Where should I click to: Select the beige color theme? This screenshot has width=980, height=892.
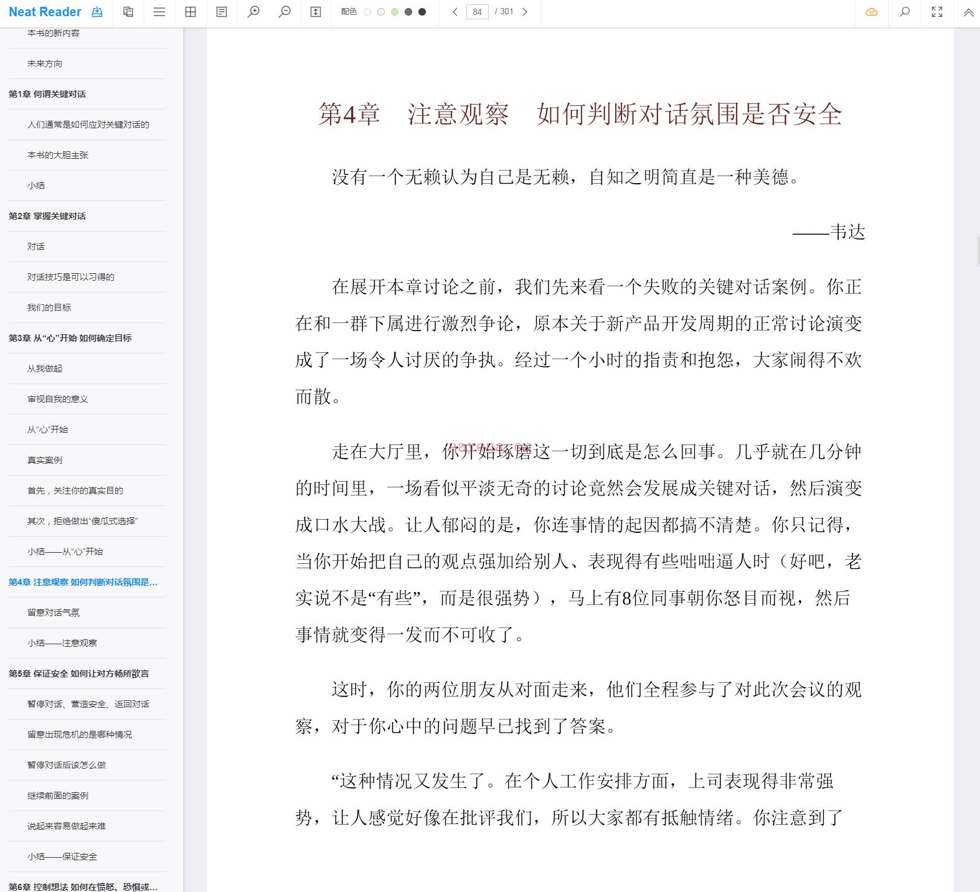click(x=381, y=12)
